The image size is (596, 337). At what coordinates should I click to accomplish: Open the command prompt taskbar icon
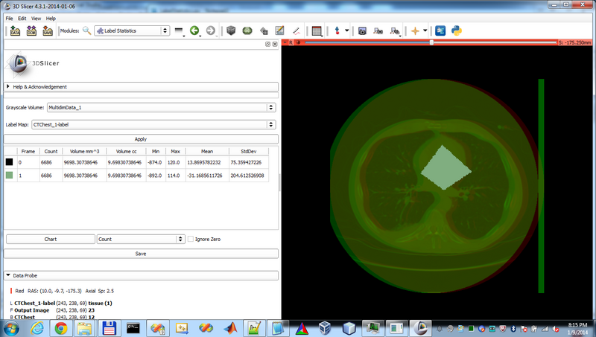(x=133, y=328)
